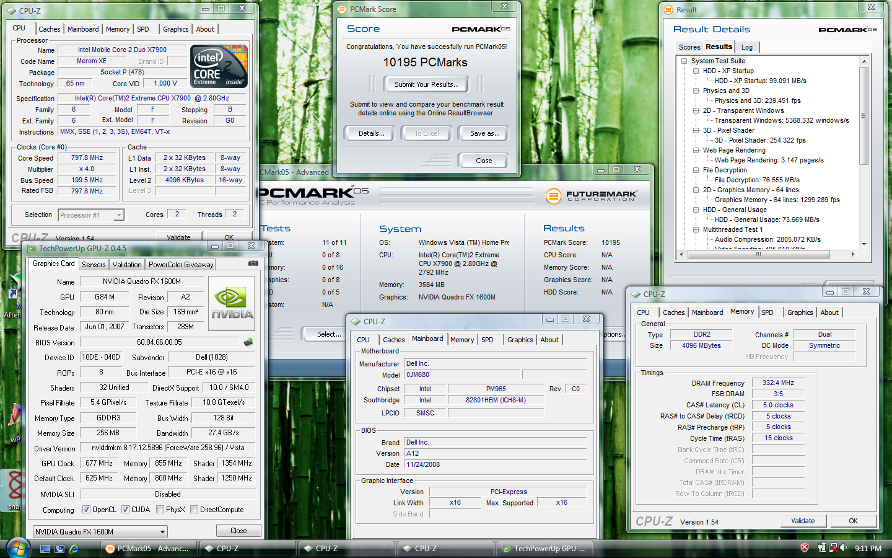Click the Result tree vertical scrollbar thumb

pyautogui.click(x=864, y=116)
